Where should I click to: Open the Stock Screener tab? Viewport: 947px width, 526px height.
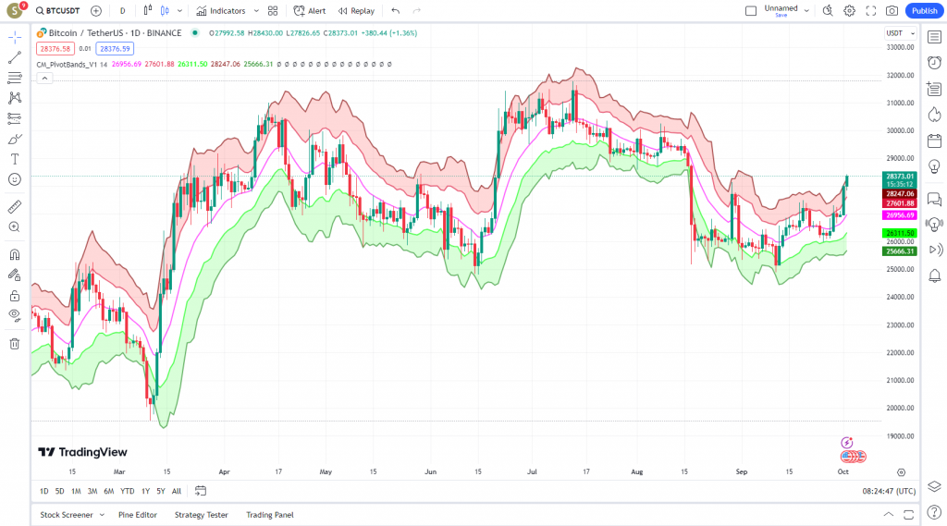[x=67, y=515]
